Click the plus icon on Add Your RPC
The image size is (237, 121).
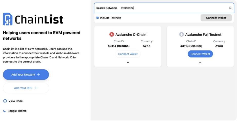tap(36, 88)
